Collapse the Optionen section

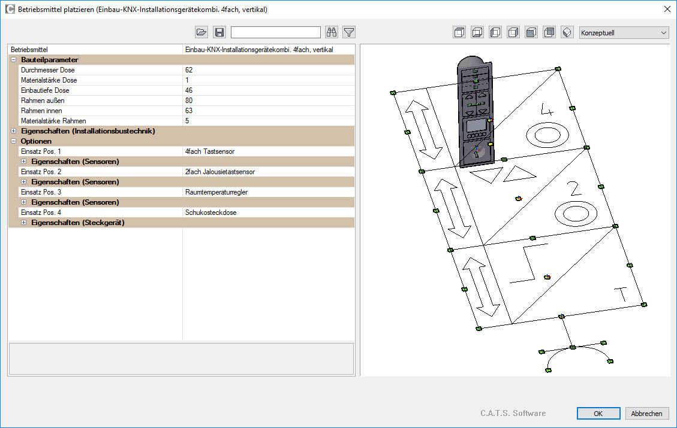(x=13, y=141)
